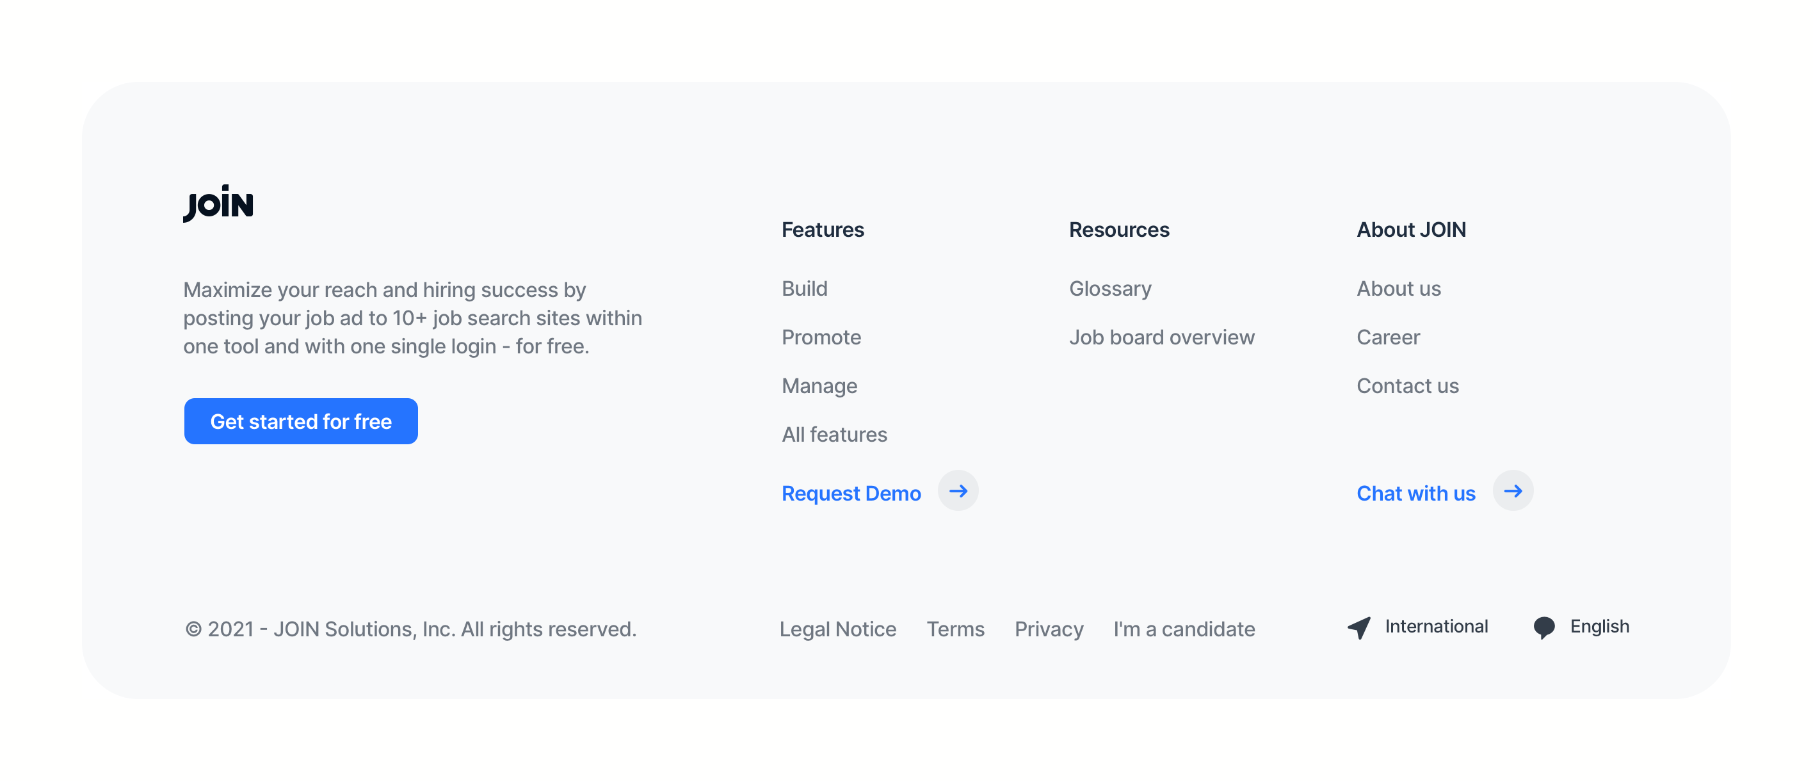Open the Manage feature page
1813x781 pixels.
(x=819, y=385)
